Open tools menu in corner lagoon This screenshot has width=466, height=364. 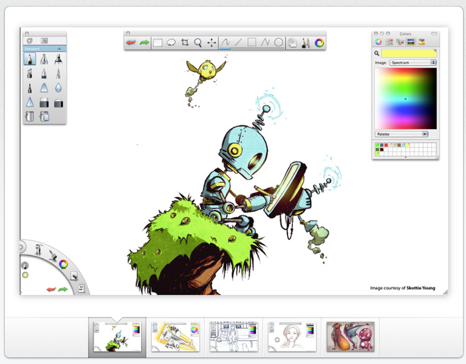38,249
